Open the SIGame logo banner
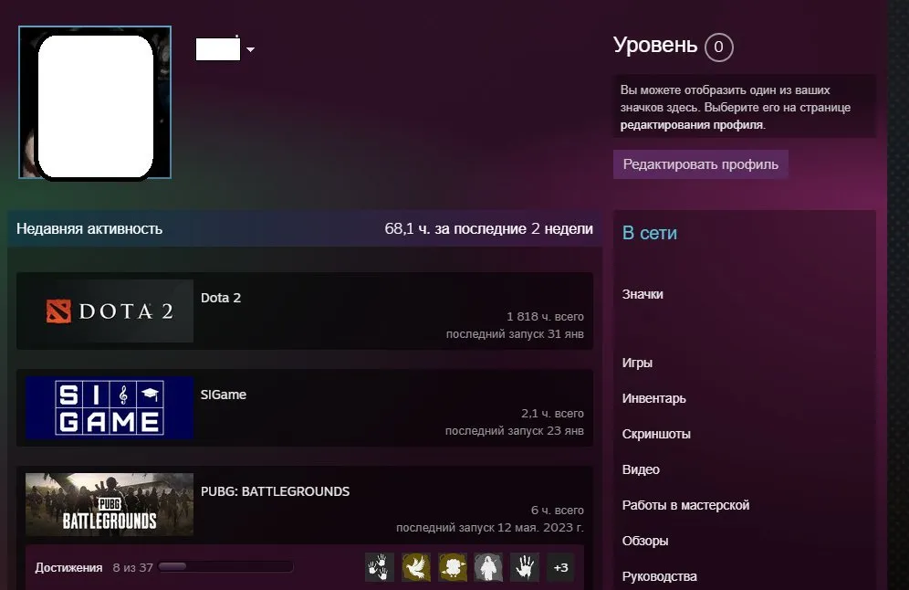The width and height of the screenshot is (909, 590). click(x=109, y=408)
